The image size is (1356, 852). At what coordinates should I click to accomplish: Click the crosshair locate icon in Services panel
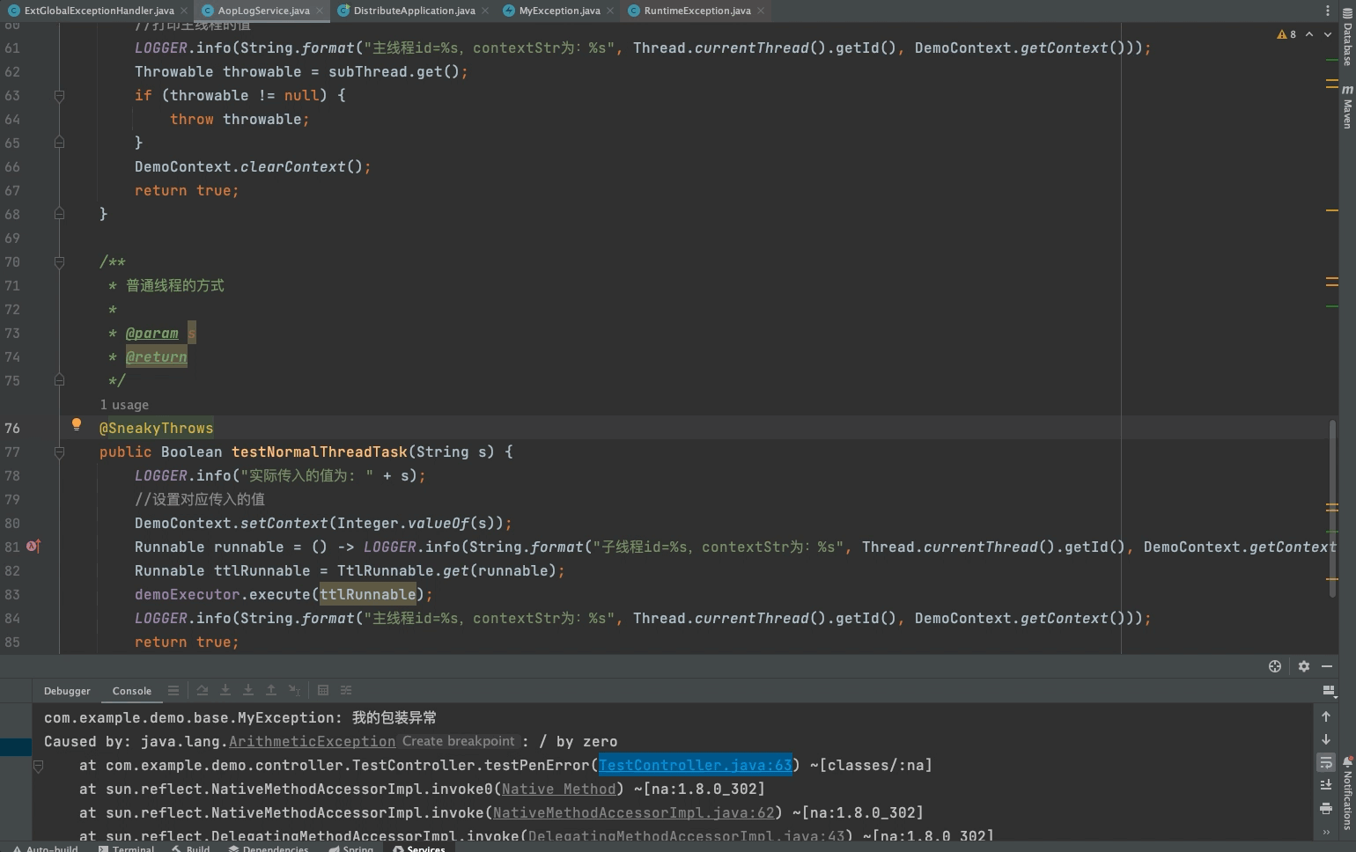coord(1275,666)
